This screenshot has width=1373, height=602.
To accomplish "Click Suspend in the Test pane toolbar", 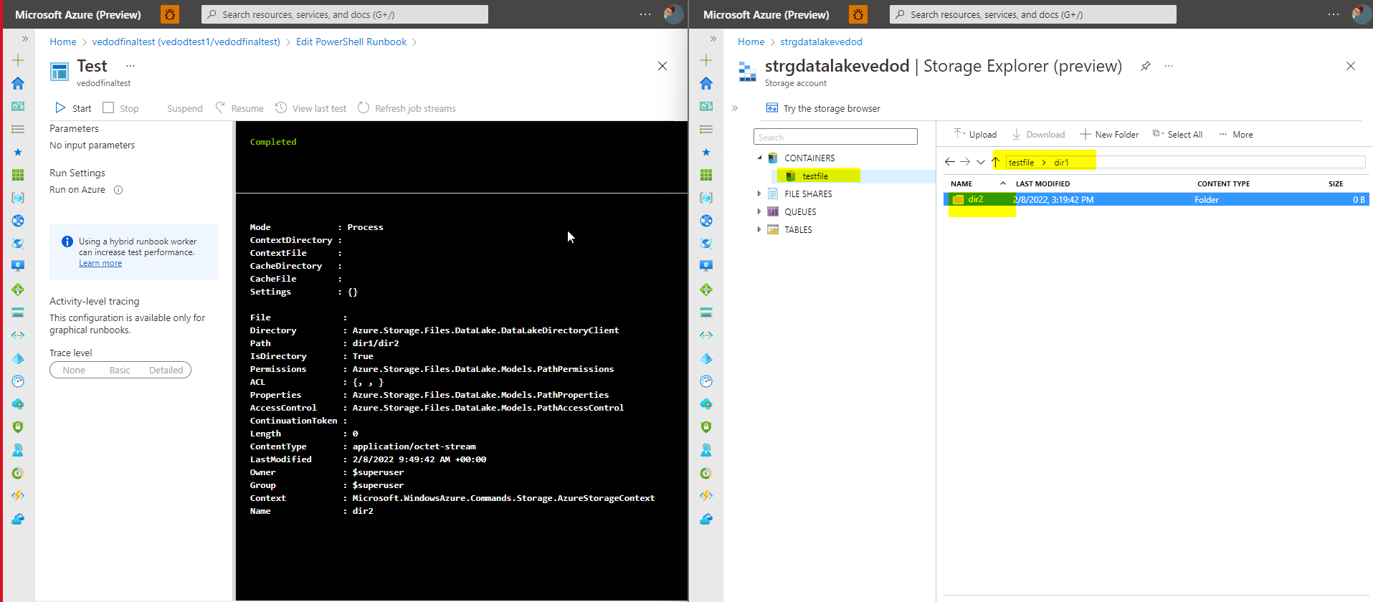I will click(x=184, y=108).
